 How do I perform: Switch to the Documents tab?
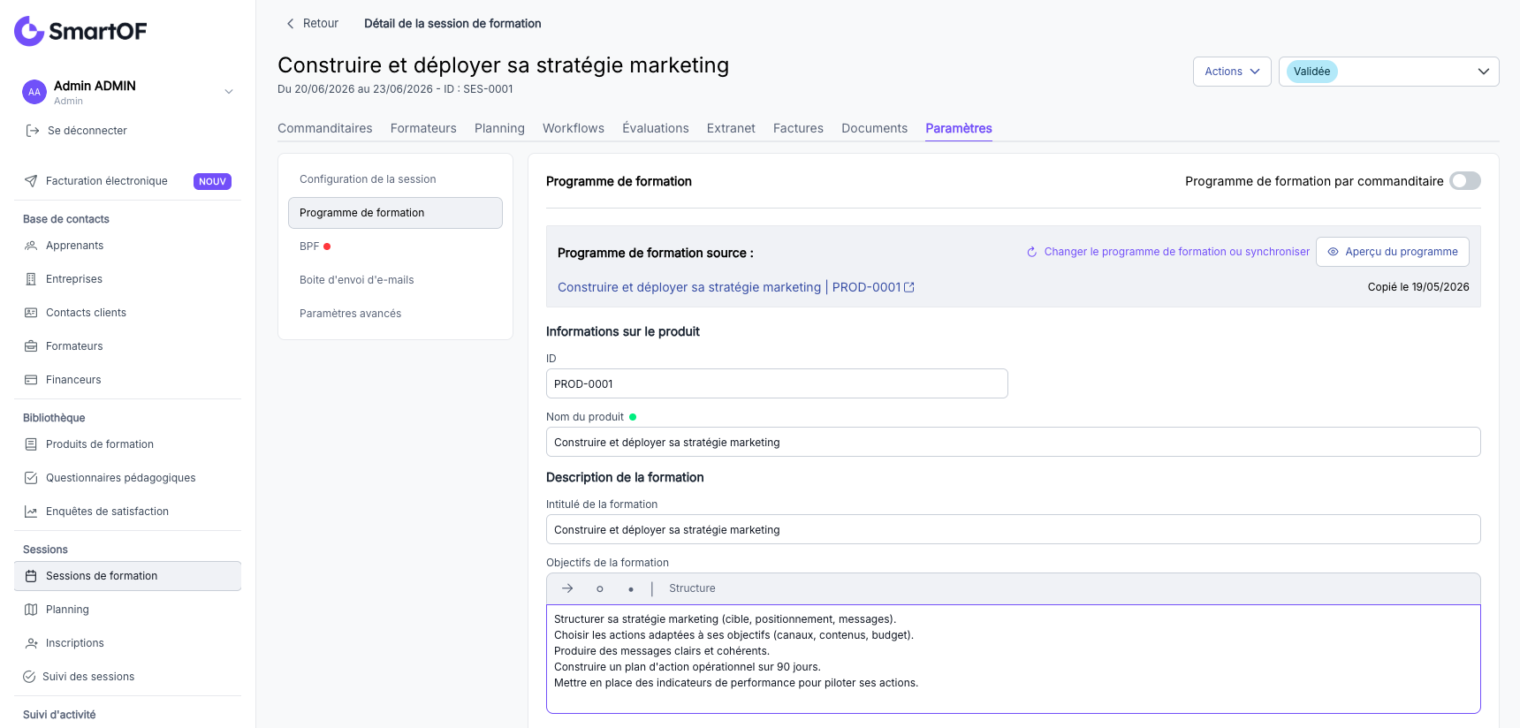click(874, 128)
